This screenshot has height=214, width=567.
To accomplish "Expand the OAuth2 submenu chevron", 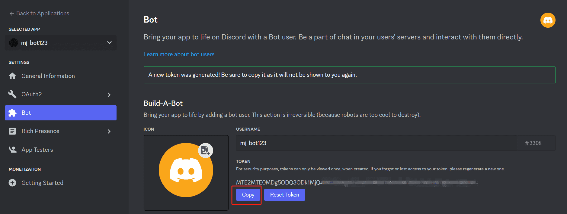I will (109, 95).
